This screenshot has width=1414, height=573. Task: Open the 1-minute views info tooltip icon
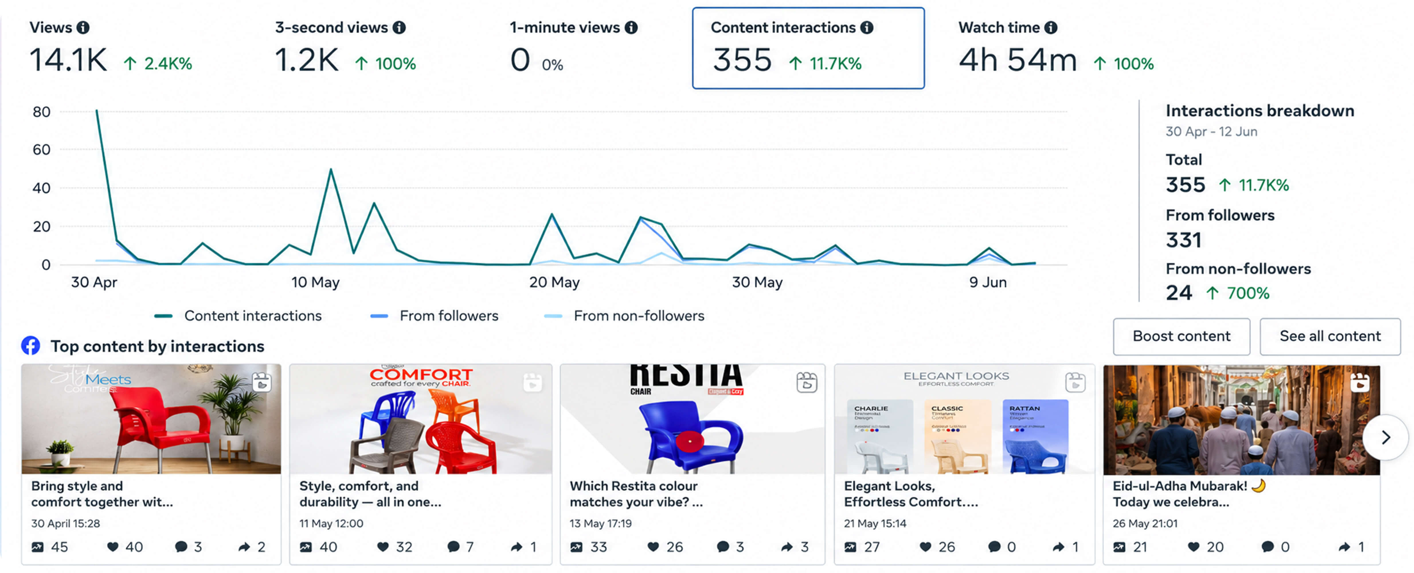tap(631, 27)
